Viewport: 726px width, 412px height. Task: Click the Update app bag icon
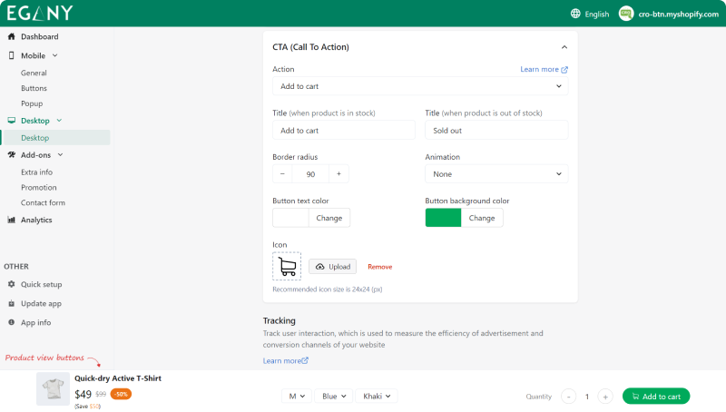12,303
